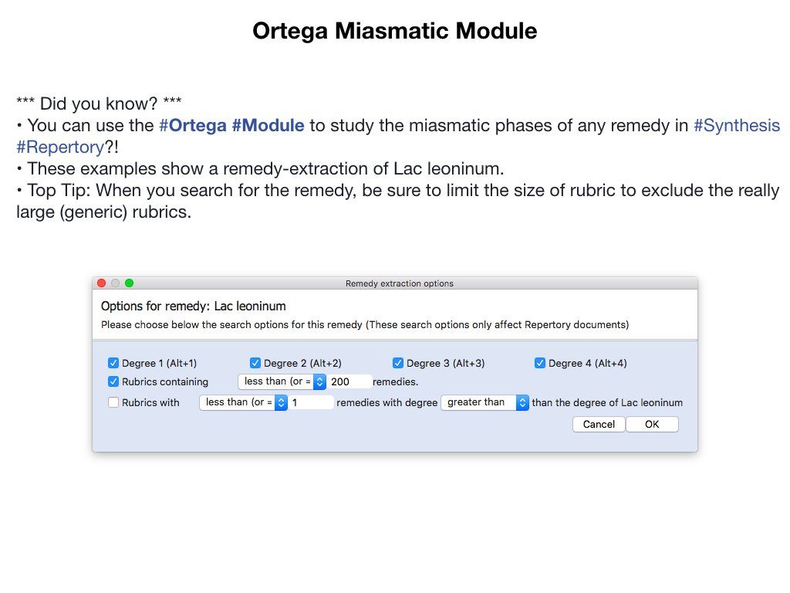
Task: Uncheck the Rubrics containing checkbox
Action: 113,381
